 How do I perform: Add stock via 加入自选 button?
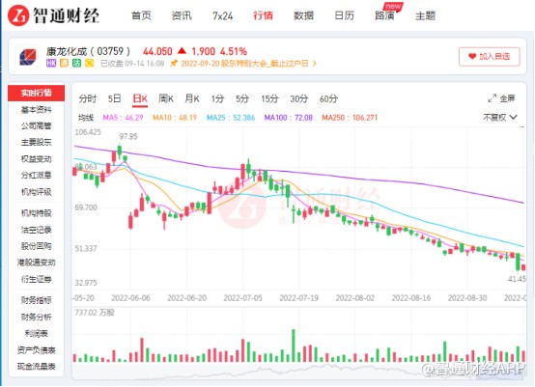490,57
